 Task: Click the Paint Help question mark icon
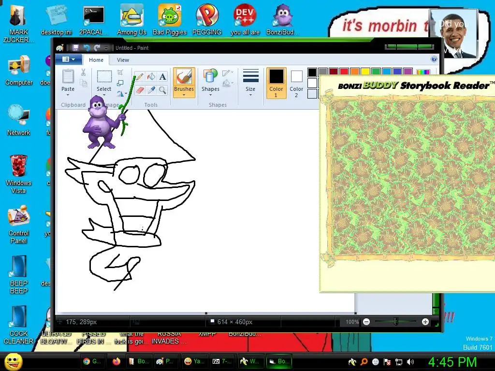coord(434,59)
